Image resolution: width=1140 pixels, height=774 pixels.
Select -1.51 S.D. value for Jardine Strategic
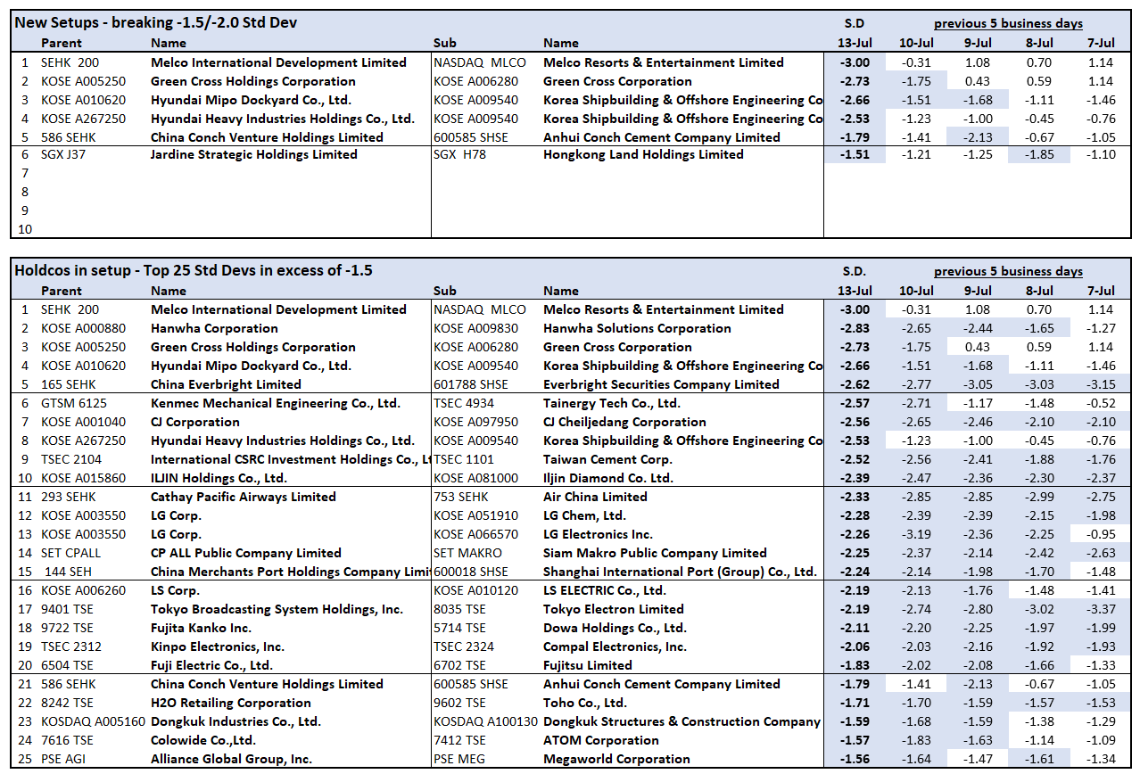click(854, 154)
